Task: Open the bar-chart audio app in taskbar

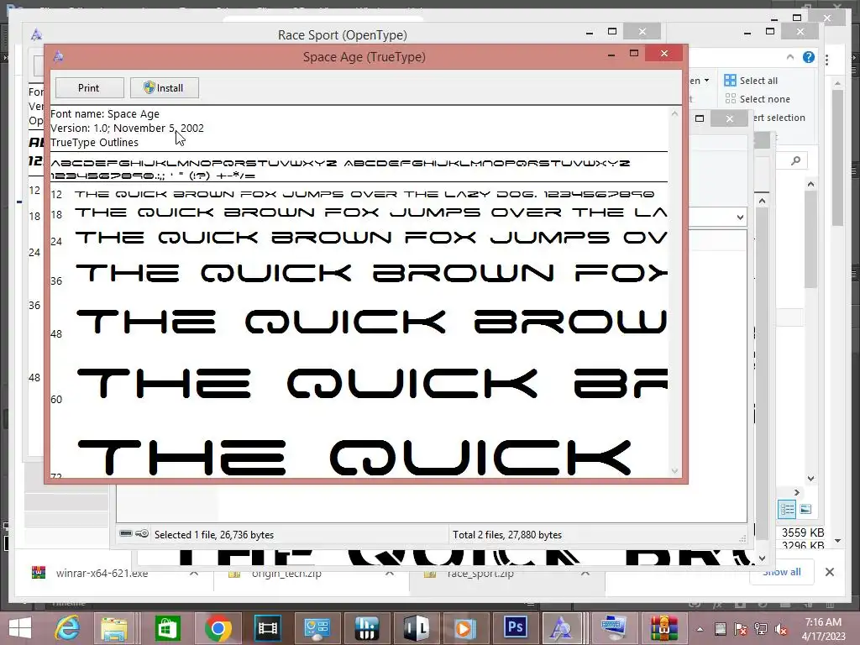Action: (x=366, y=628)
